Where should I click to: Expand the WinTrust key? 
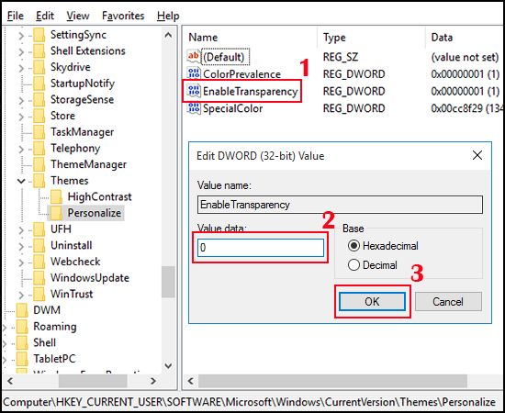(x=21, y=295)
